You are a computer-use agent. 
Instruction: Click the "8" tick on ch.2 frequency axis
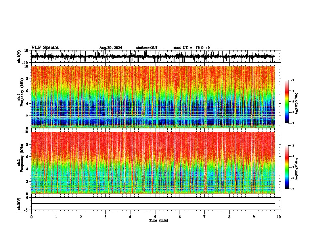tap(27, 144)
